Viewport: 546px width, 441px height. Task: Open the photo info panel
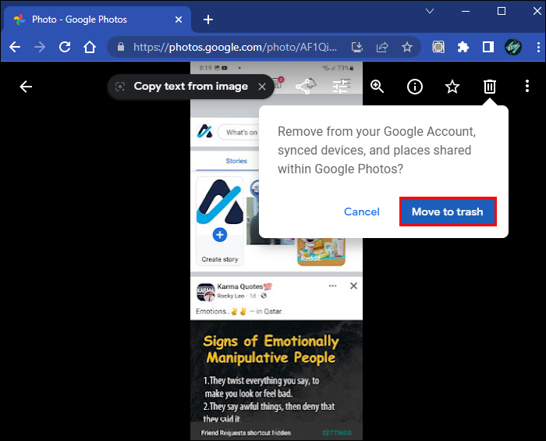pos(415,87)
